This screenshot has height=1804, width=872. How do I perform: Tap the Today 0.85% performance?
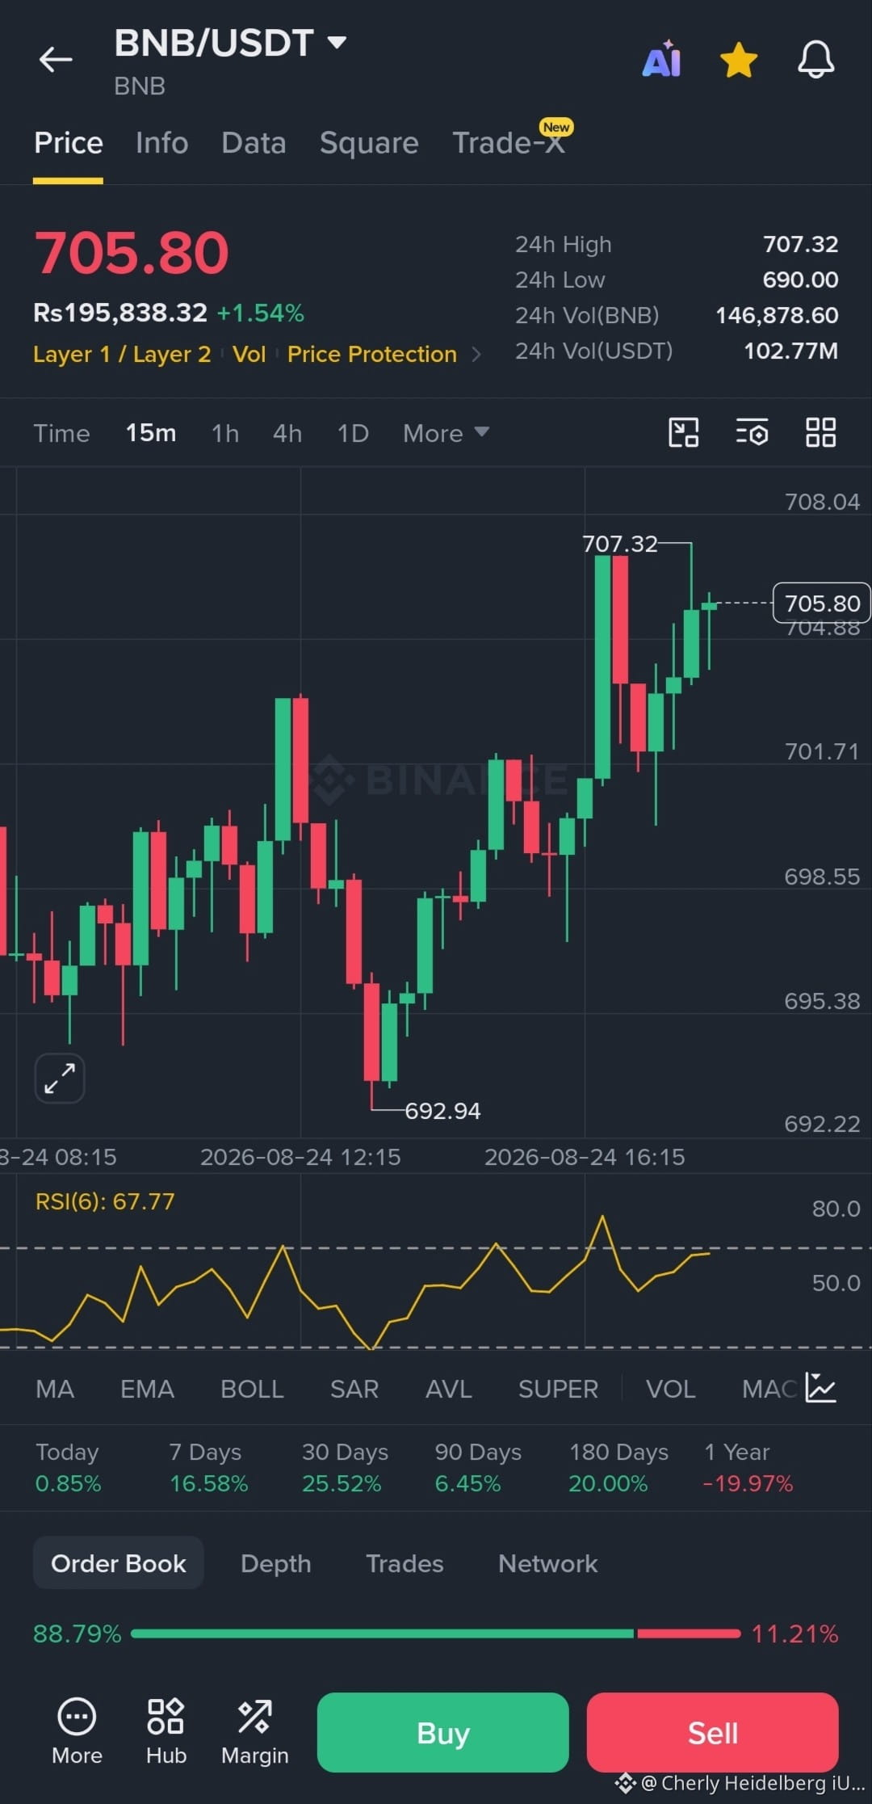pyautogui.click(x=68, y=1467)
